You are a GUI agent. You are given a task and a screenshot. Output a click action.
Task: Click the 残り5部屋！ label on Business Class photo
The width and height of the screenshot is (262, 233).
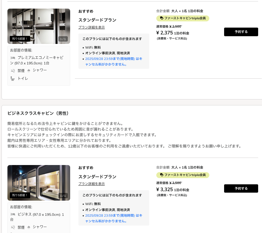coord(20,195)
